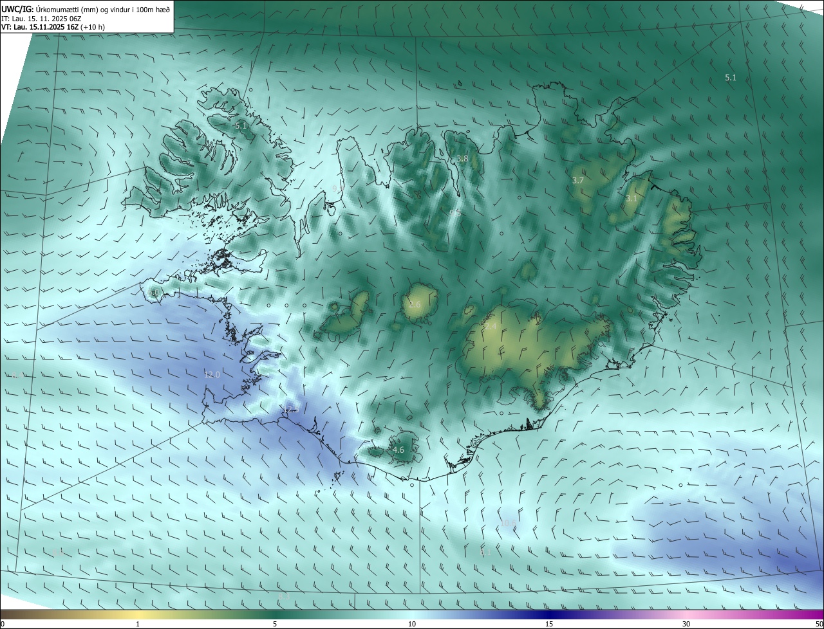This screenshot has height=629, width=824.
Task: Click the 4.6 value on the south glacier
Action: 398,450
